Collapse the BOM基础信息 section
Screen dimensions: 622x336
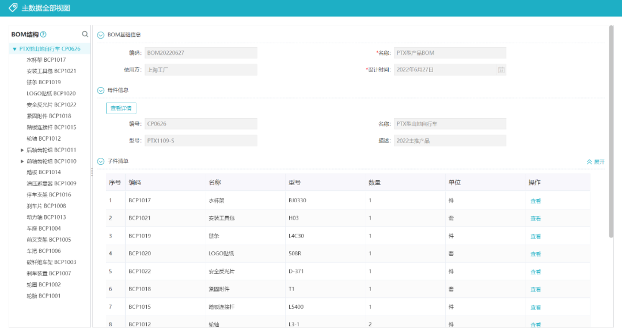101,35
